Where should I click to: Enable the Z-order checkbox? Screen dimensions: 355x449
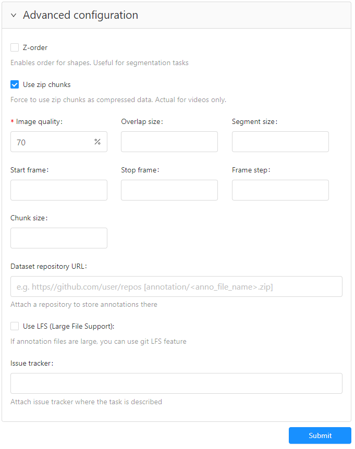pos(15,48)
